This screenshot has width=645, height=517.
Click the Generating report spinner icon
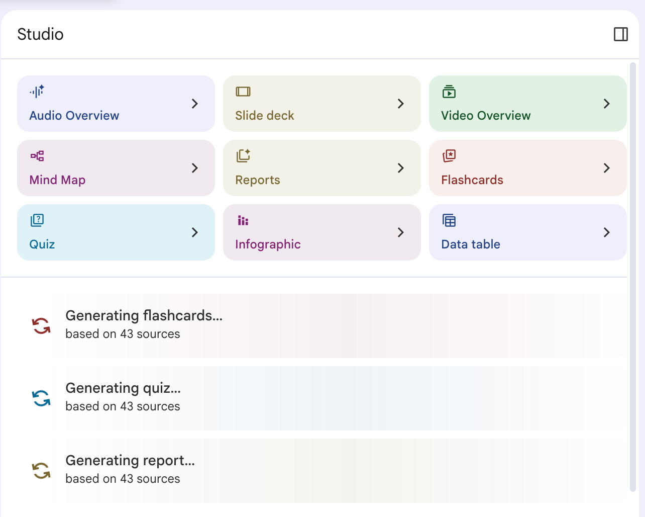[41, 471]
